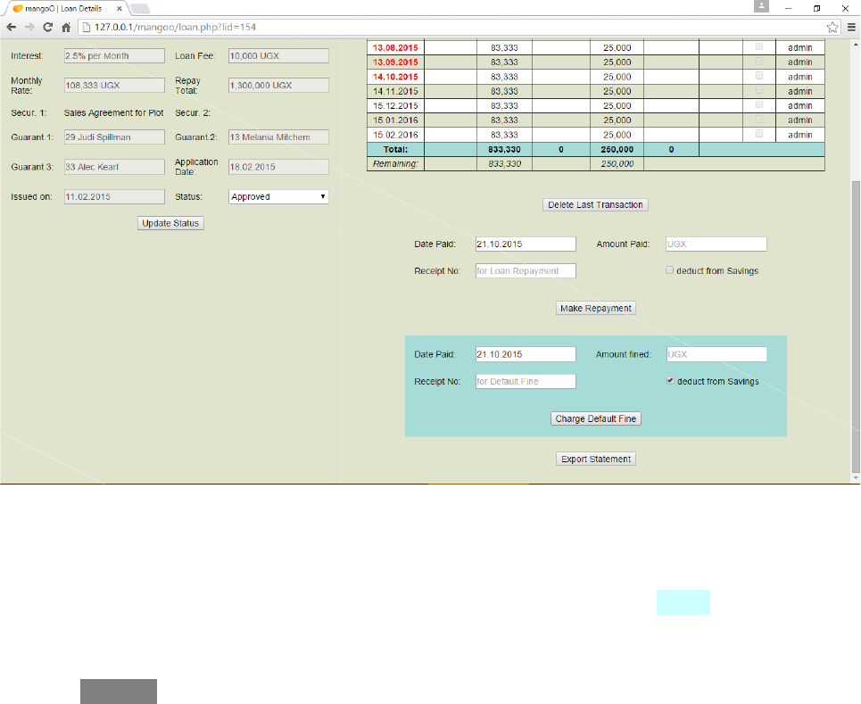The width and height of the screenshot is (861, 704).
Task: Click Guarant.1 field 29 Judi Spillman
Action: point(114,137)
